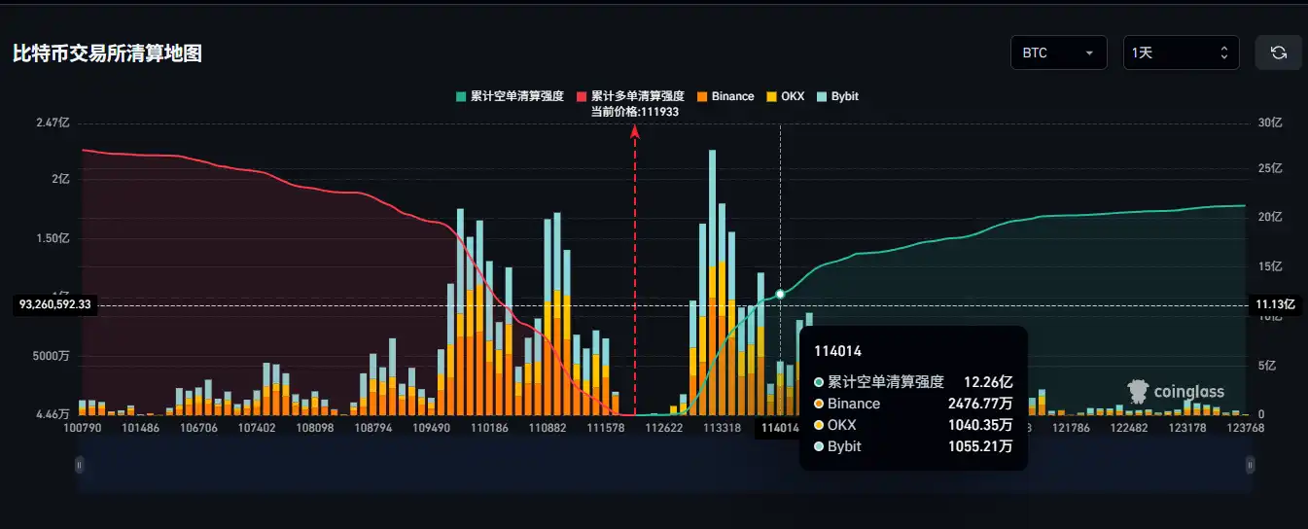Click the 11.13亿 right axis label
The height and width of the screenshot is (529, 1308).
pos(1275,304)
